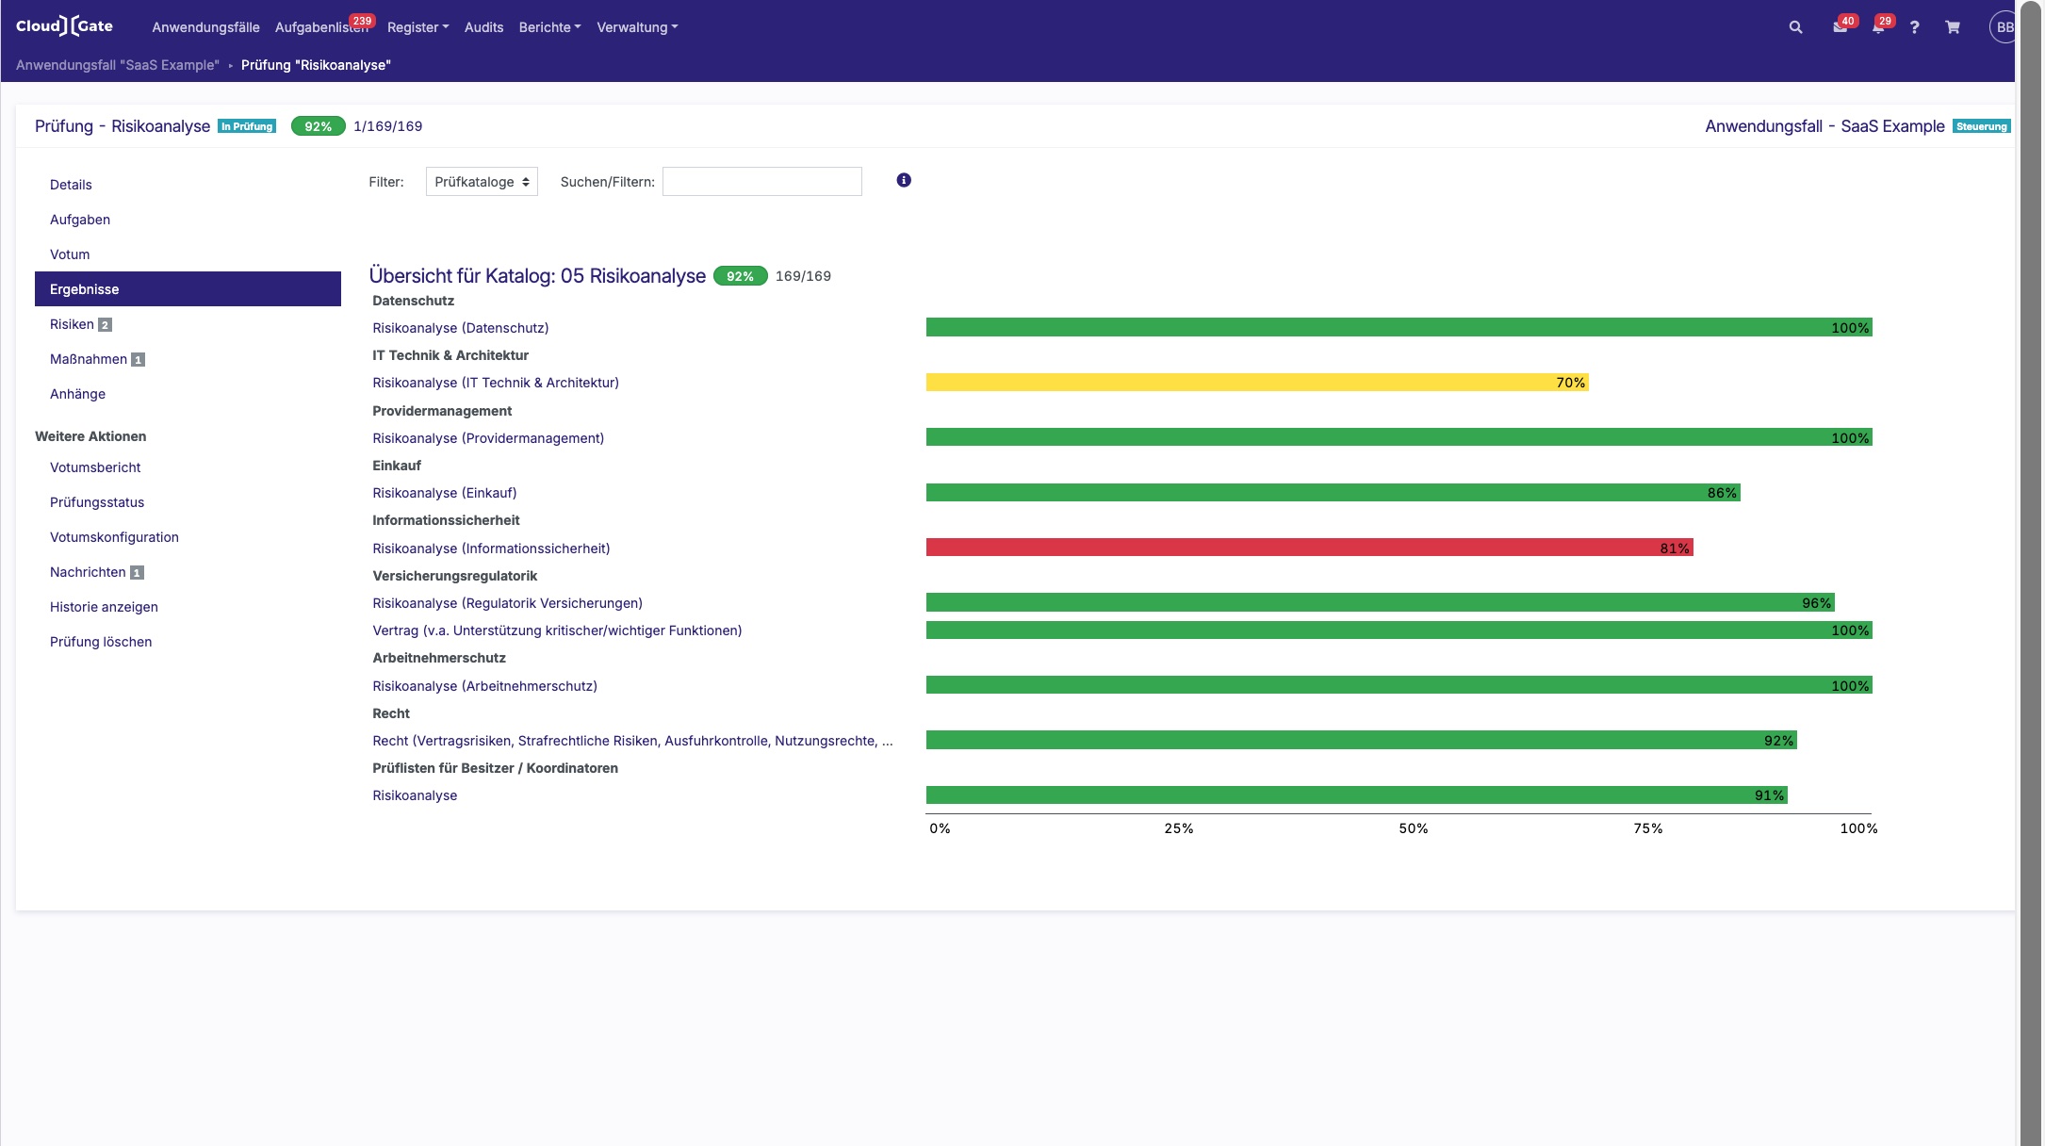Screen dimensions: 2045x1146
Task: Open the shopping cart icon
Action: click(1953, 27)
